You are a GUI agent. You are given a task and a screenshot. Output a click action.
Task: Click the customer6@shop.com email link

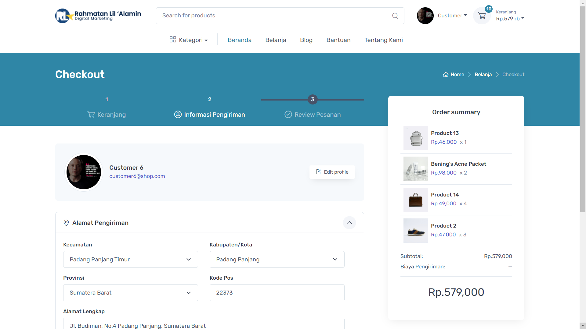[x=137, y=176]
